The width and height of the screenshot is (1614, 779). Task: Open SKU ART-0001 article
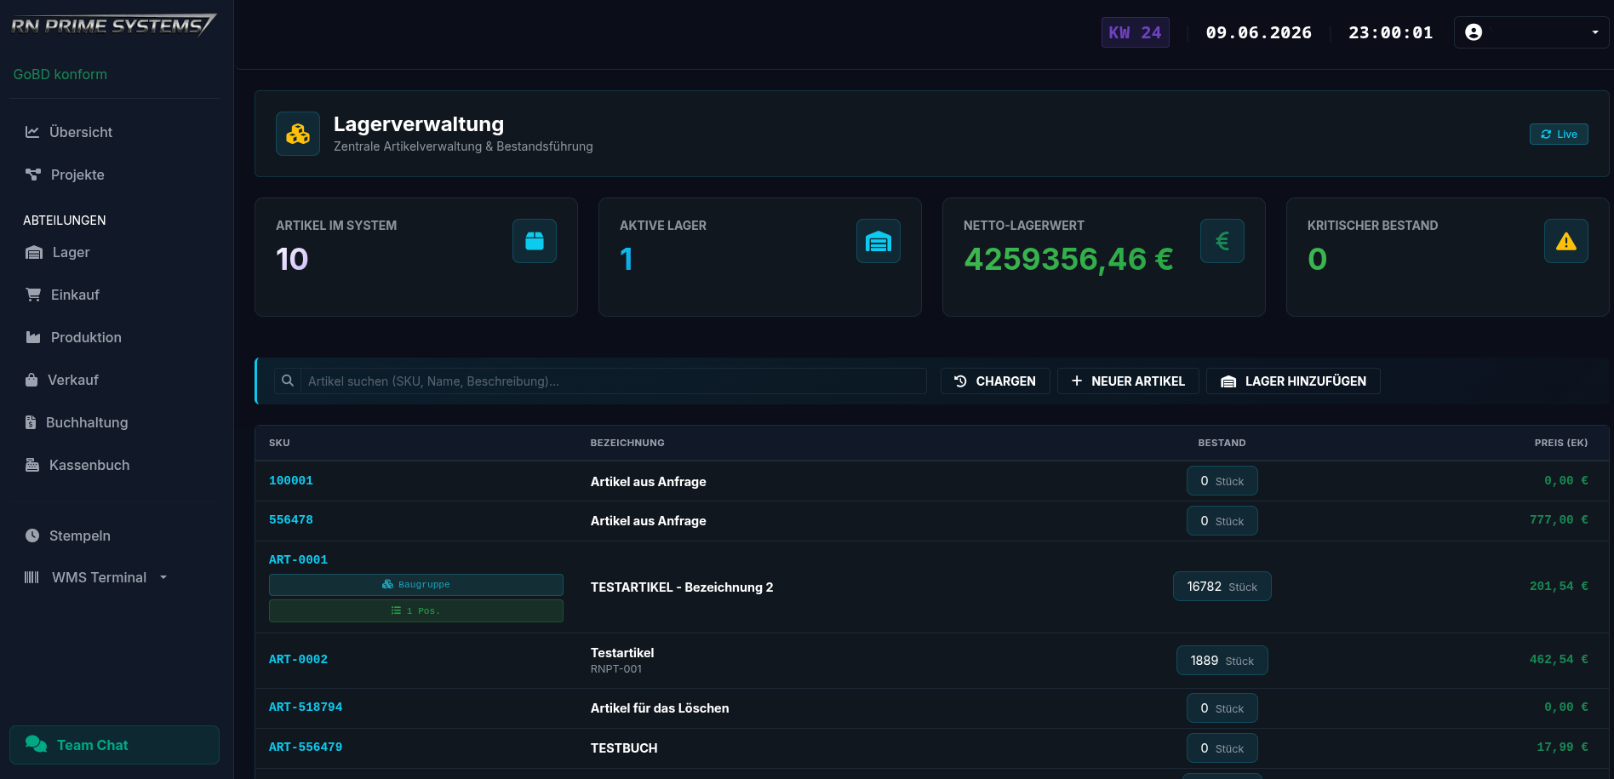(x=298, y=559)
